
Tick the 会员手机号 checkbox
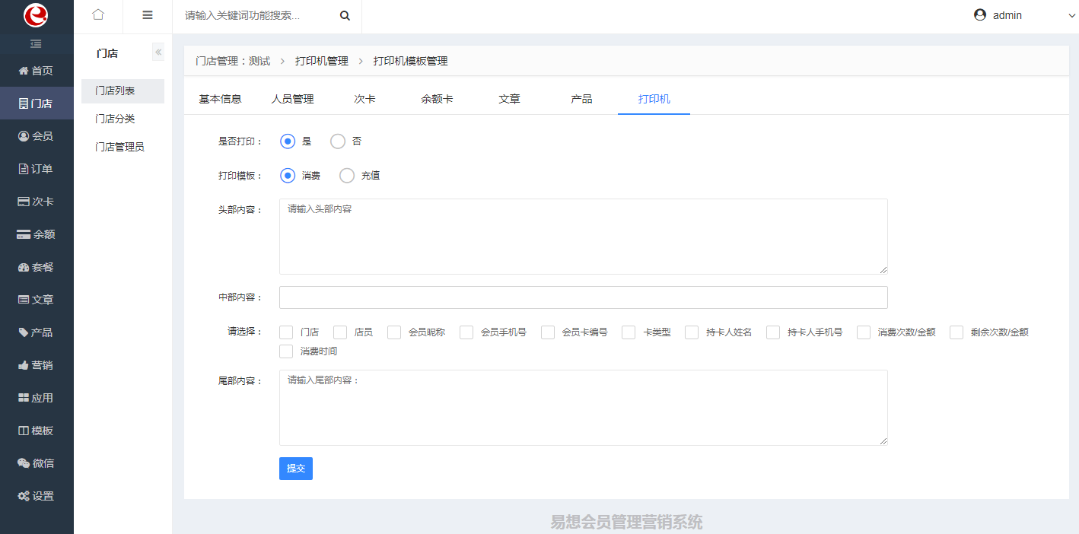click(x=466, y=332)
